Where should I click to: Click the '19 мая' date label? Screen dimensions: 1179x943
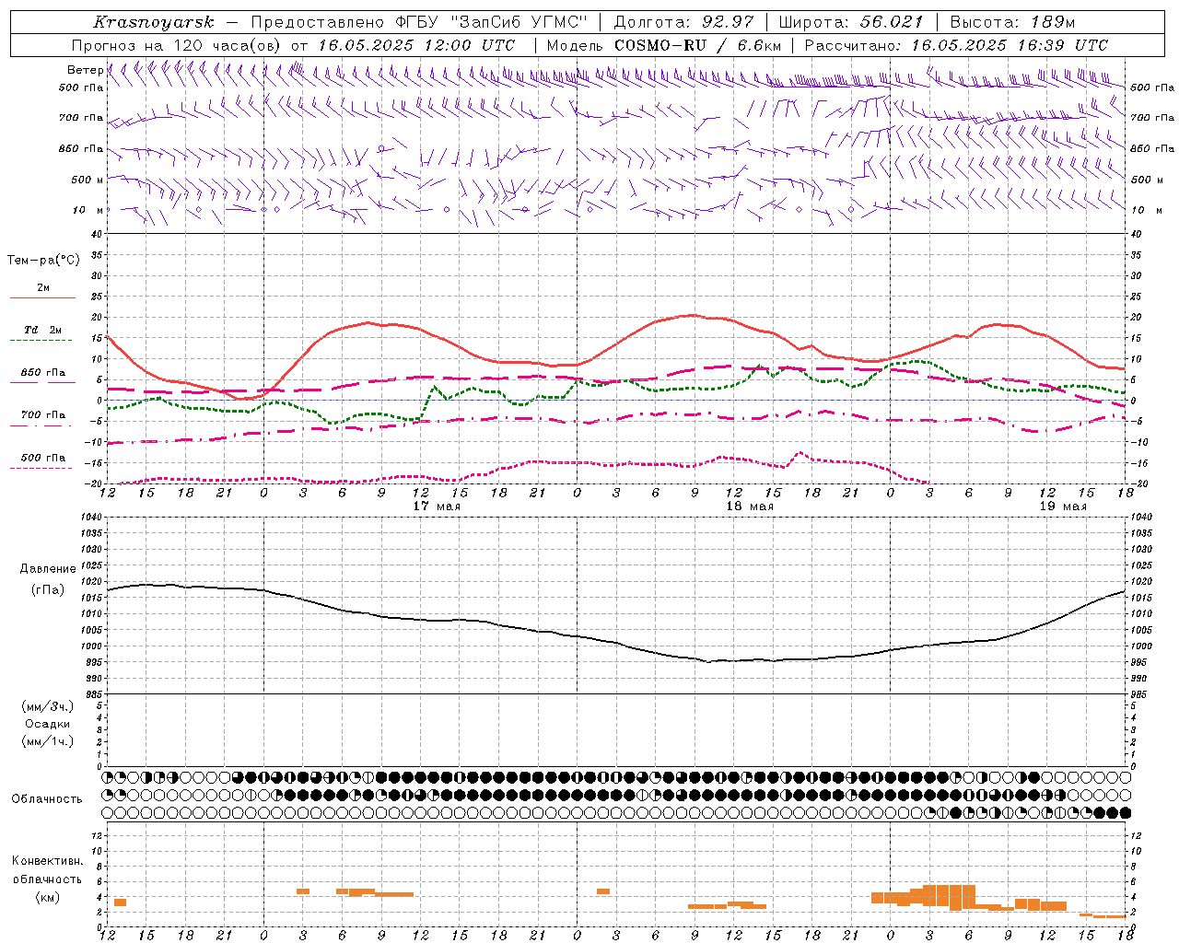click(x=1063, y=506)
